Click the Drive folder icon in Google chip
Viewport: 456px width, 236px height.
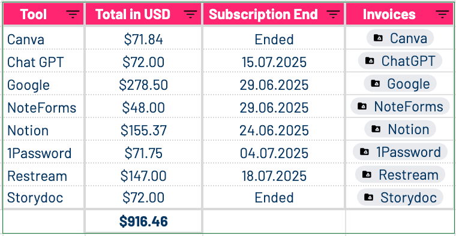tap(376, 84)
